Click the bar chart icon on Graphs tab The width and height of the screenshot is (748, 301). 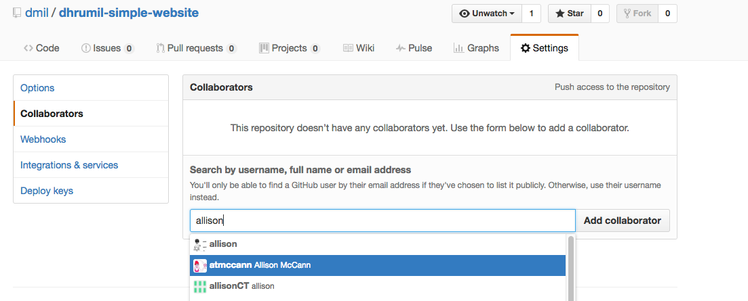458,48
